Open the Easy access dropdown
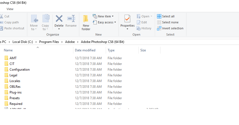 pos(104,22)
